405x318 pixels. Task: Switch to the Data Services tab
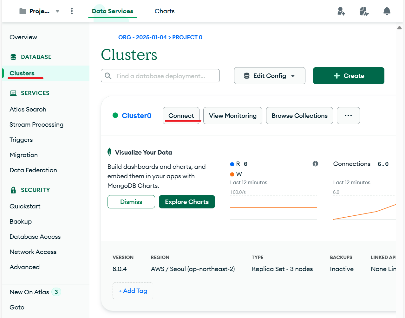[113, 11]
